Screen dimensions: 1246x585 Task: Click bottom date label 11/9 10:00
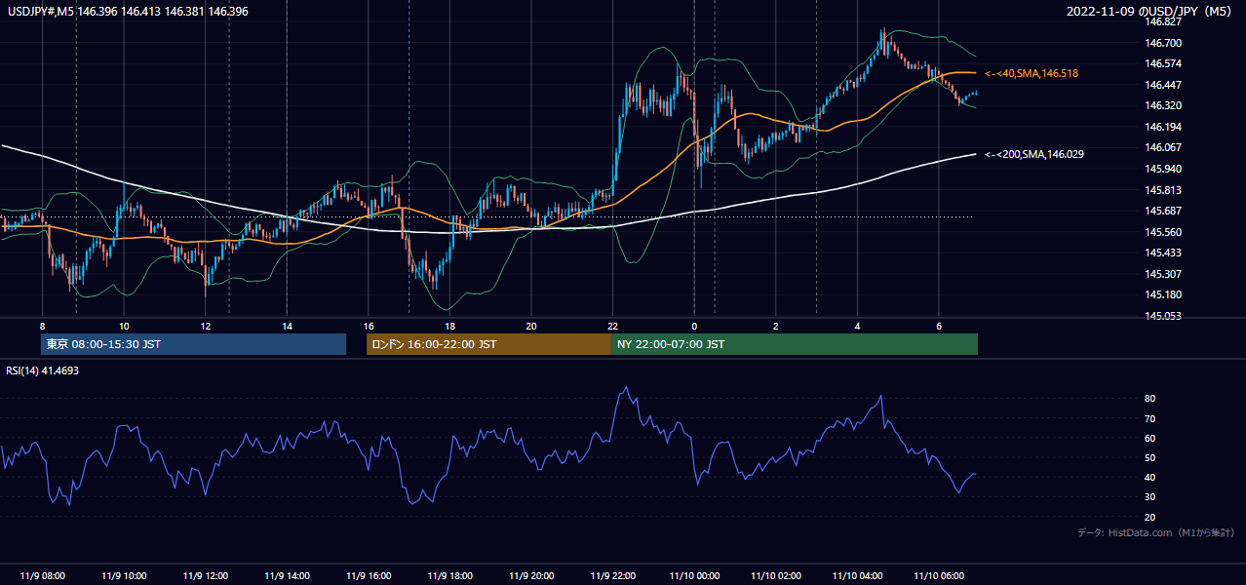[x=124, y=576]
